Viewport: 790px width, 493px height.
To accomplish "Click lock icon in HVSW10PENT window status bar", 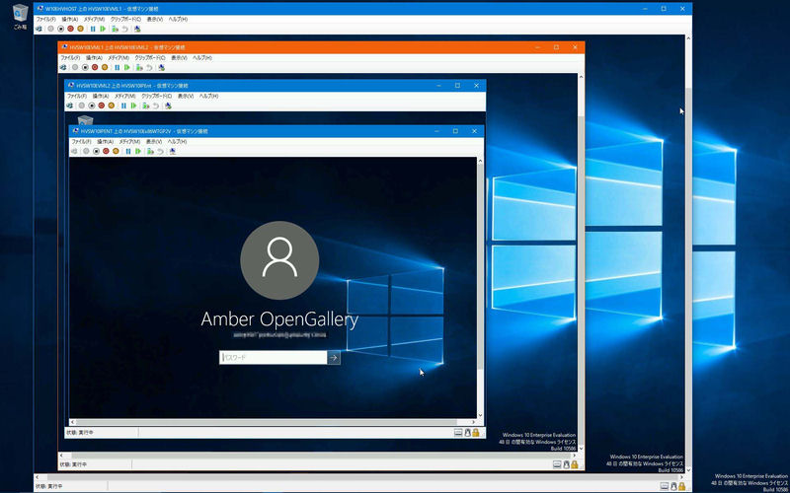I will pos(476,432).
